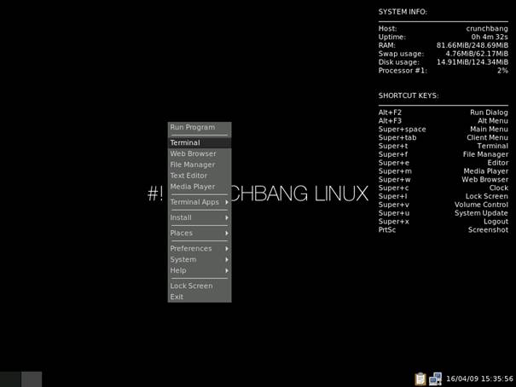Image resolution: width=516 pixels, height=387 pixels.
Task: Click the Swap usage value 4.76MiB/62.17MiB
Action: coord(477,54)
